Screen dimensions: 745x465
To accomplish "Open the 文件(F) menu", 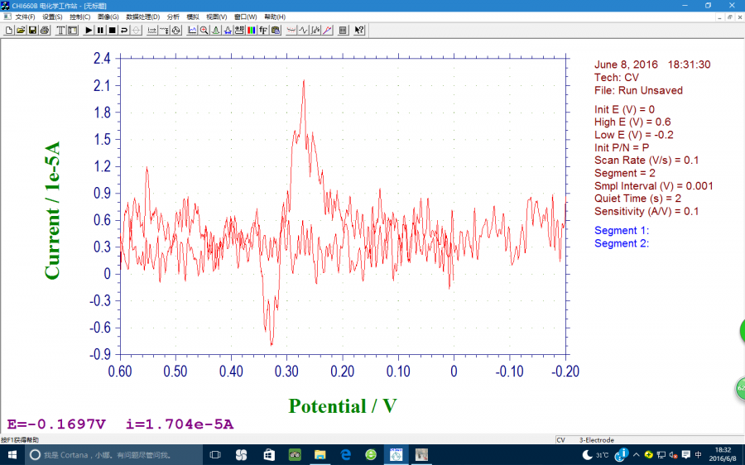I will coord(25,17).
